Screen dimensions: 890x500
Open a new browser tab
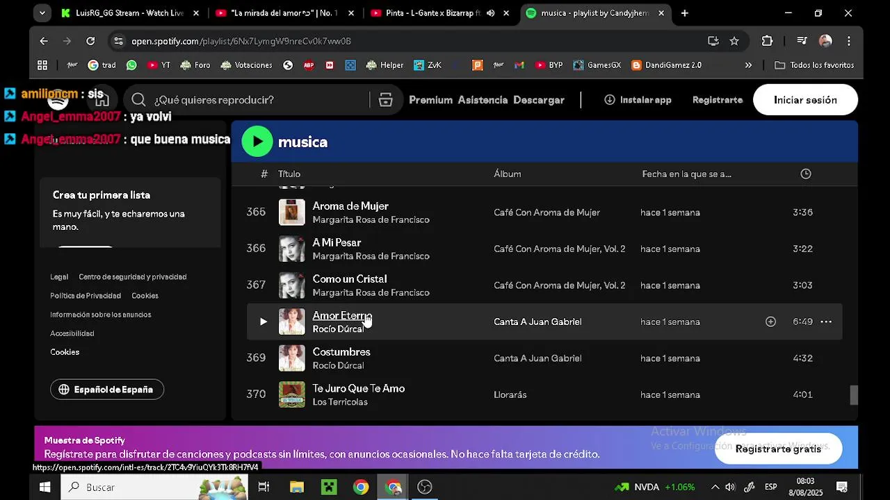(x=685, y=13)
